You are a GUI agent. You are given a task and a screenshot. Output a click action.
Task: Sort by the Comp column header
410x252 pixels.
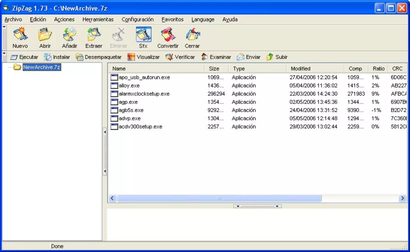pos(357,68)
